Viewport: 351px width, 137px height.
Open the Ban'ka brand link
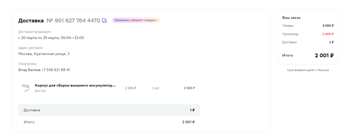40,91
